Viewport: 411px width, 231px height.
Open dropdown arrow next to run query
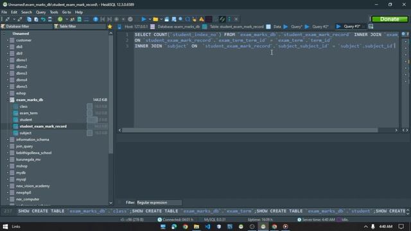coord(150,19)
